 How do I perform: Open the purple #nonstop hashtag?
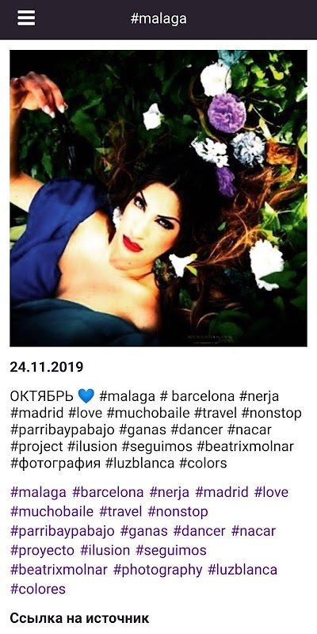coord(178,512)
